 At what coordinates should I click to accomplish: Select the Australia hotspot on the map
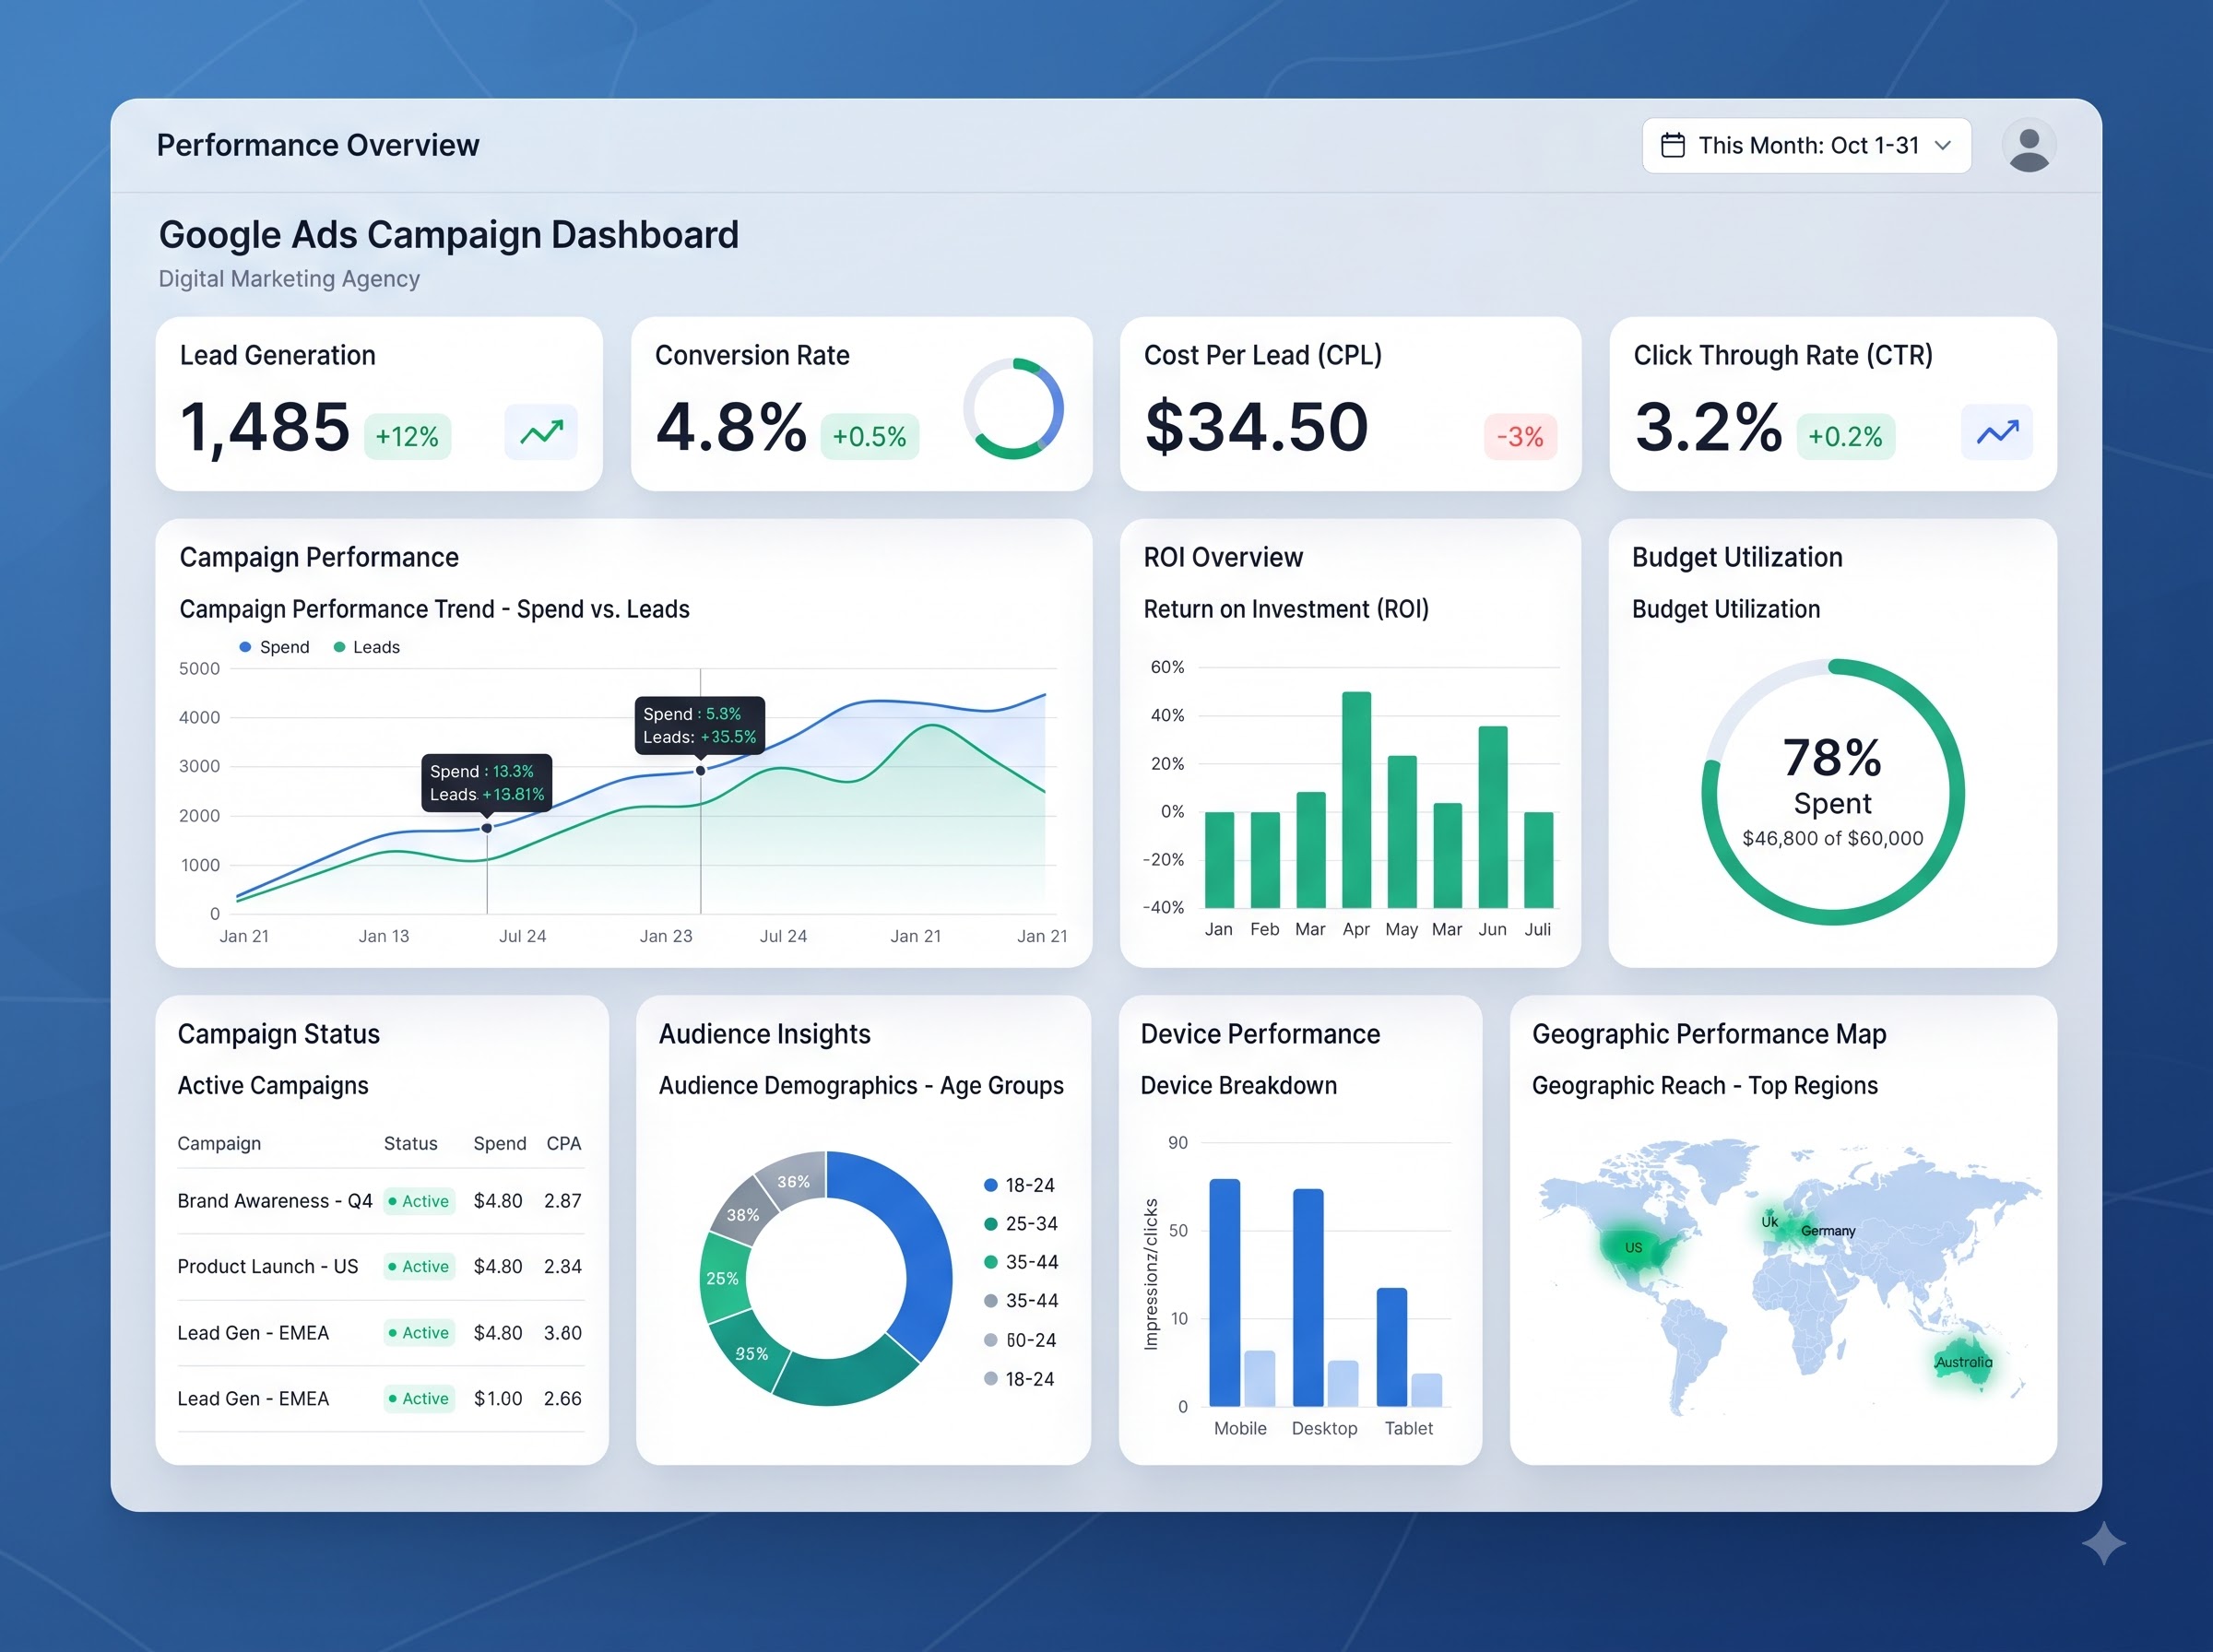(x=1962, y=1362)
